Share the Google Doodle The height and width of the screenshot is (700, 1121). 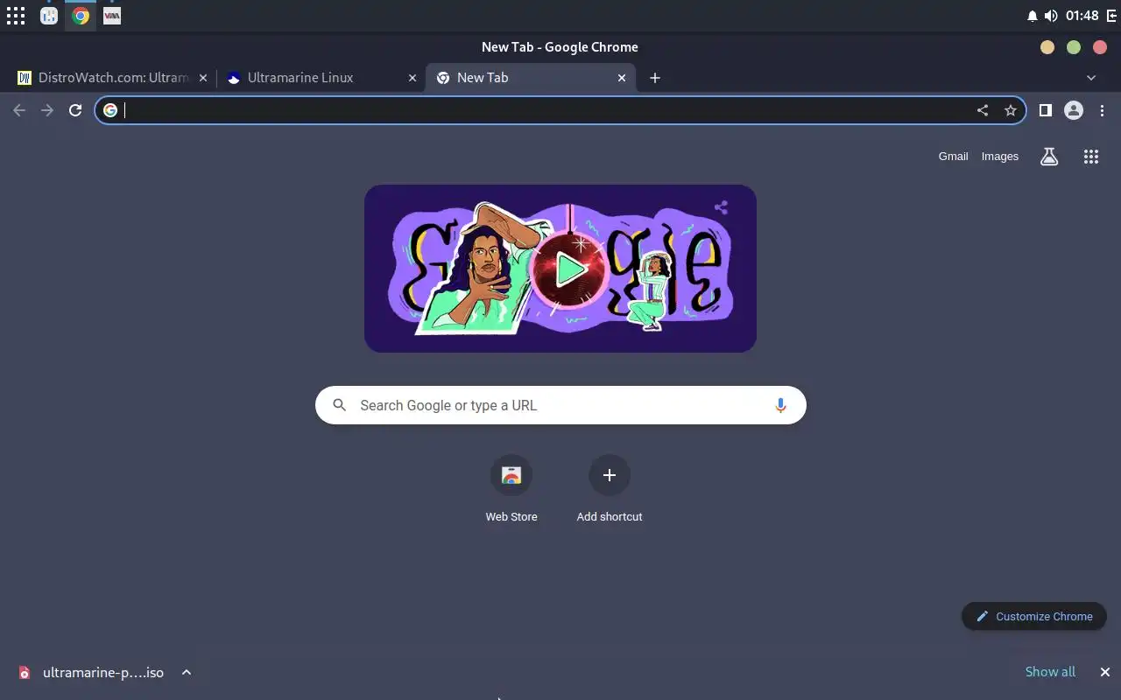[721, 207]
